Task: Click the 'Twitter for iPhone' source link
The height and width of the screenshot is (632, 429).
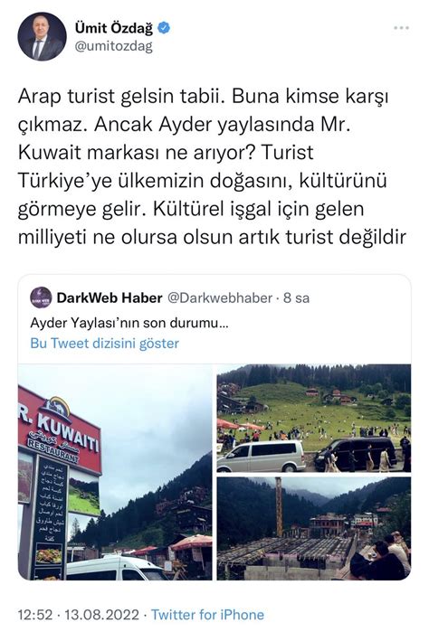Action: (x=207, y=615)
